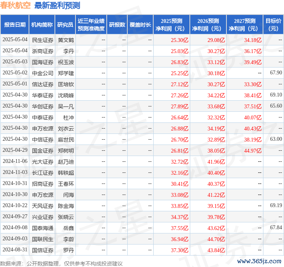This screenshot has height=267, width=284.
Task: Click 中泰证券 institution cell
Action: (43, 117)
